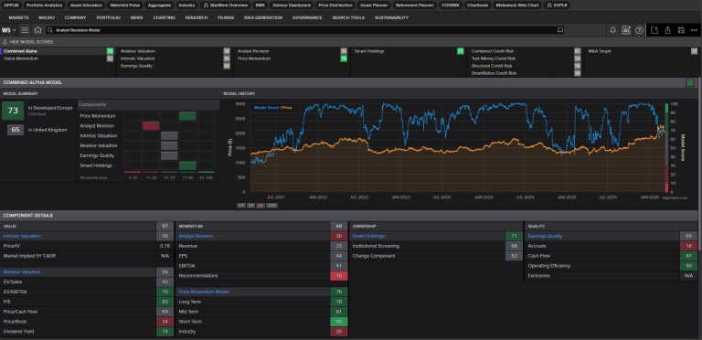Select the 1Y chart range
702x340 pixels.
pos(241,206)
